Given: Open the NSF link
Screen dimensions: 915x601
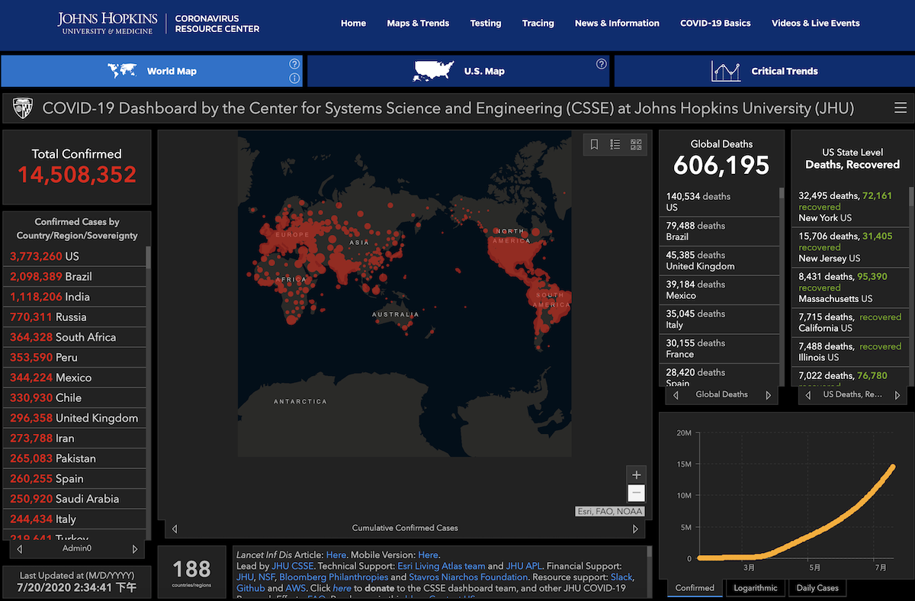Looking at the screenshot, I should (x=266, y=577).
